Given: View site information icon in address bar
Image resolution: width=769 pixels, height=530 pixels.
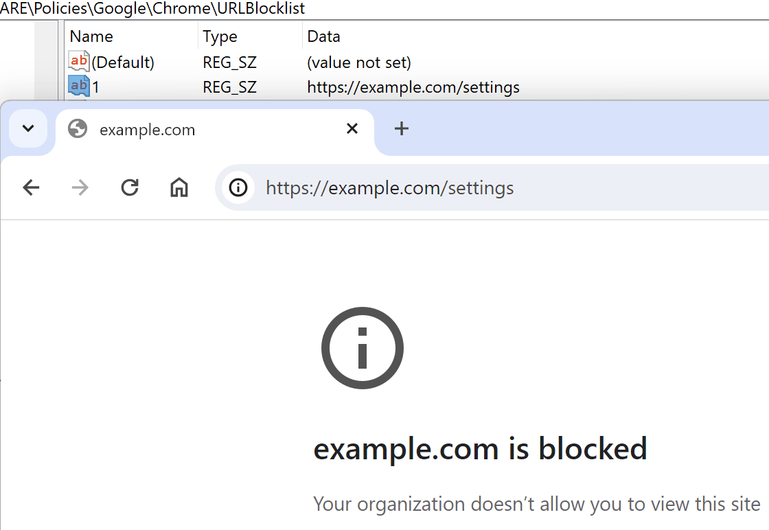Looking at the screenshot, I should tap(238, 187).
